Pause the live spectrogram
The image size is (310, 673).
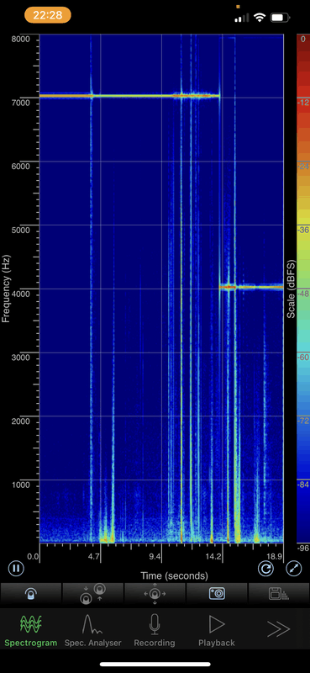pos(16,569)
